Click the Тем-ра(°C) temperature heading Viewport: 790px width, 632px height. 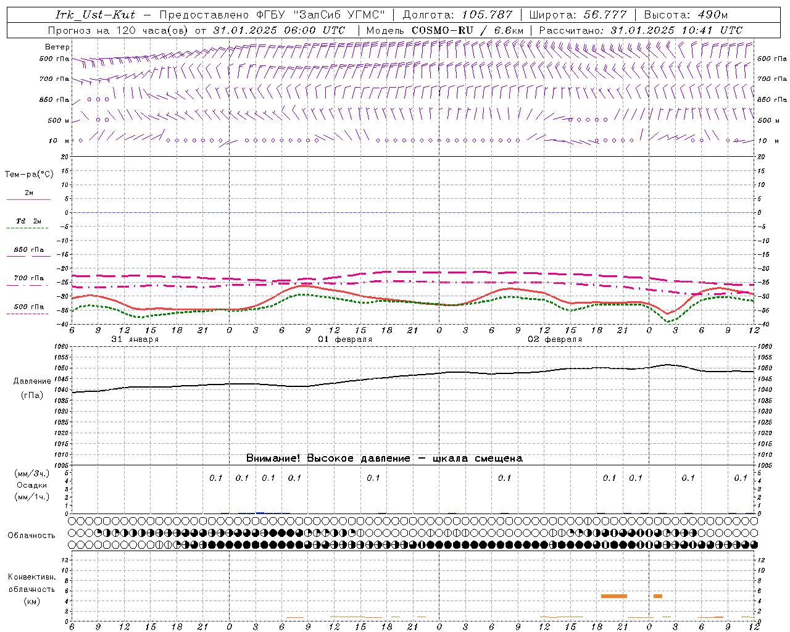click(x=29, y=175)
